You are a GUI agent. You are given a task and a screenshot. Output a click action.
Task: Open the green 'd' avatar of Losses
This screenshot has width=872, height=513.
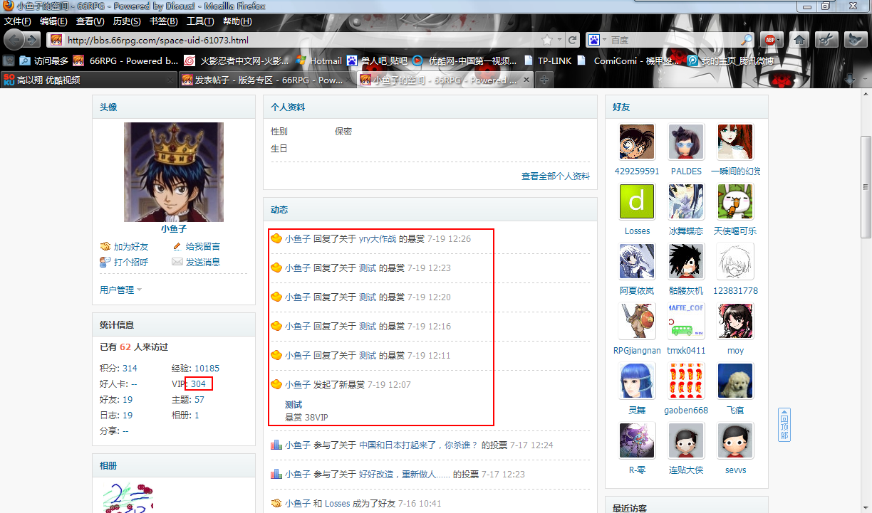(637, 201)
